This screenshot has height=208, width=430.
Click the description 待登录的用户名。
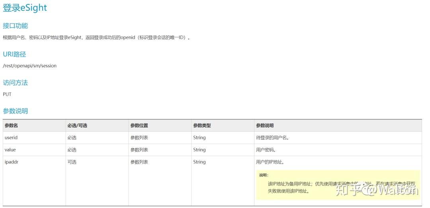pyautogui.click(x=273, y=138)
